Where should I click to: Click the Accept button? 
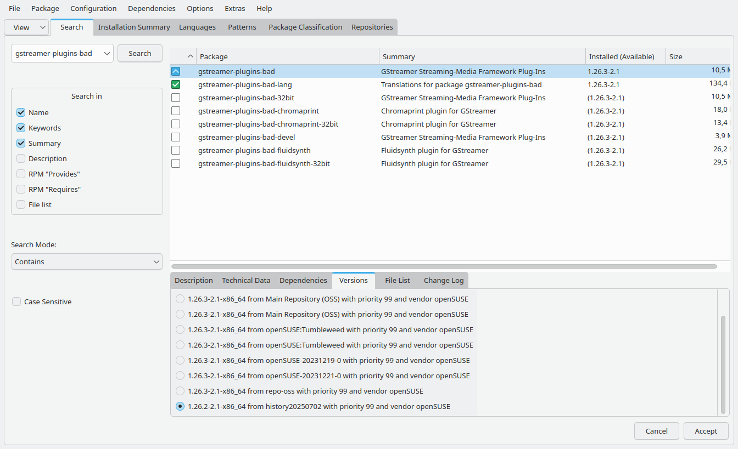point(706,431)
